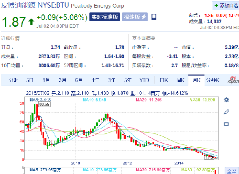Click the Sina logo on chart tabs

click(233, 80)
